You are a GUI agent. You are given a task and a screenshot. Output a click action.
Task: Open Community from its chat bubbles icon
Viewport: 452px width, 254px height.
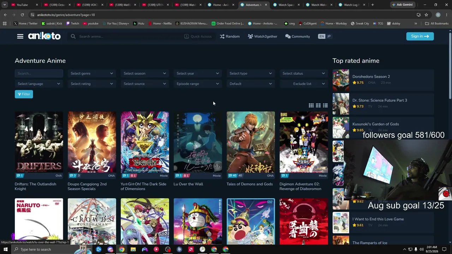(288, 36)
